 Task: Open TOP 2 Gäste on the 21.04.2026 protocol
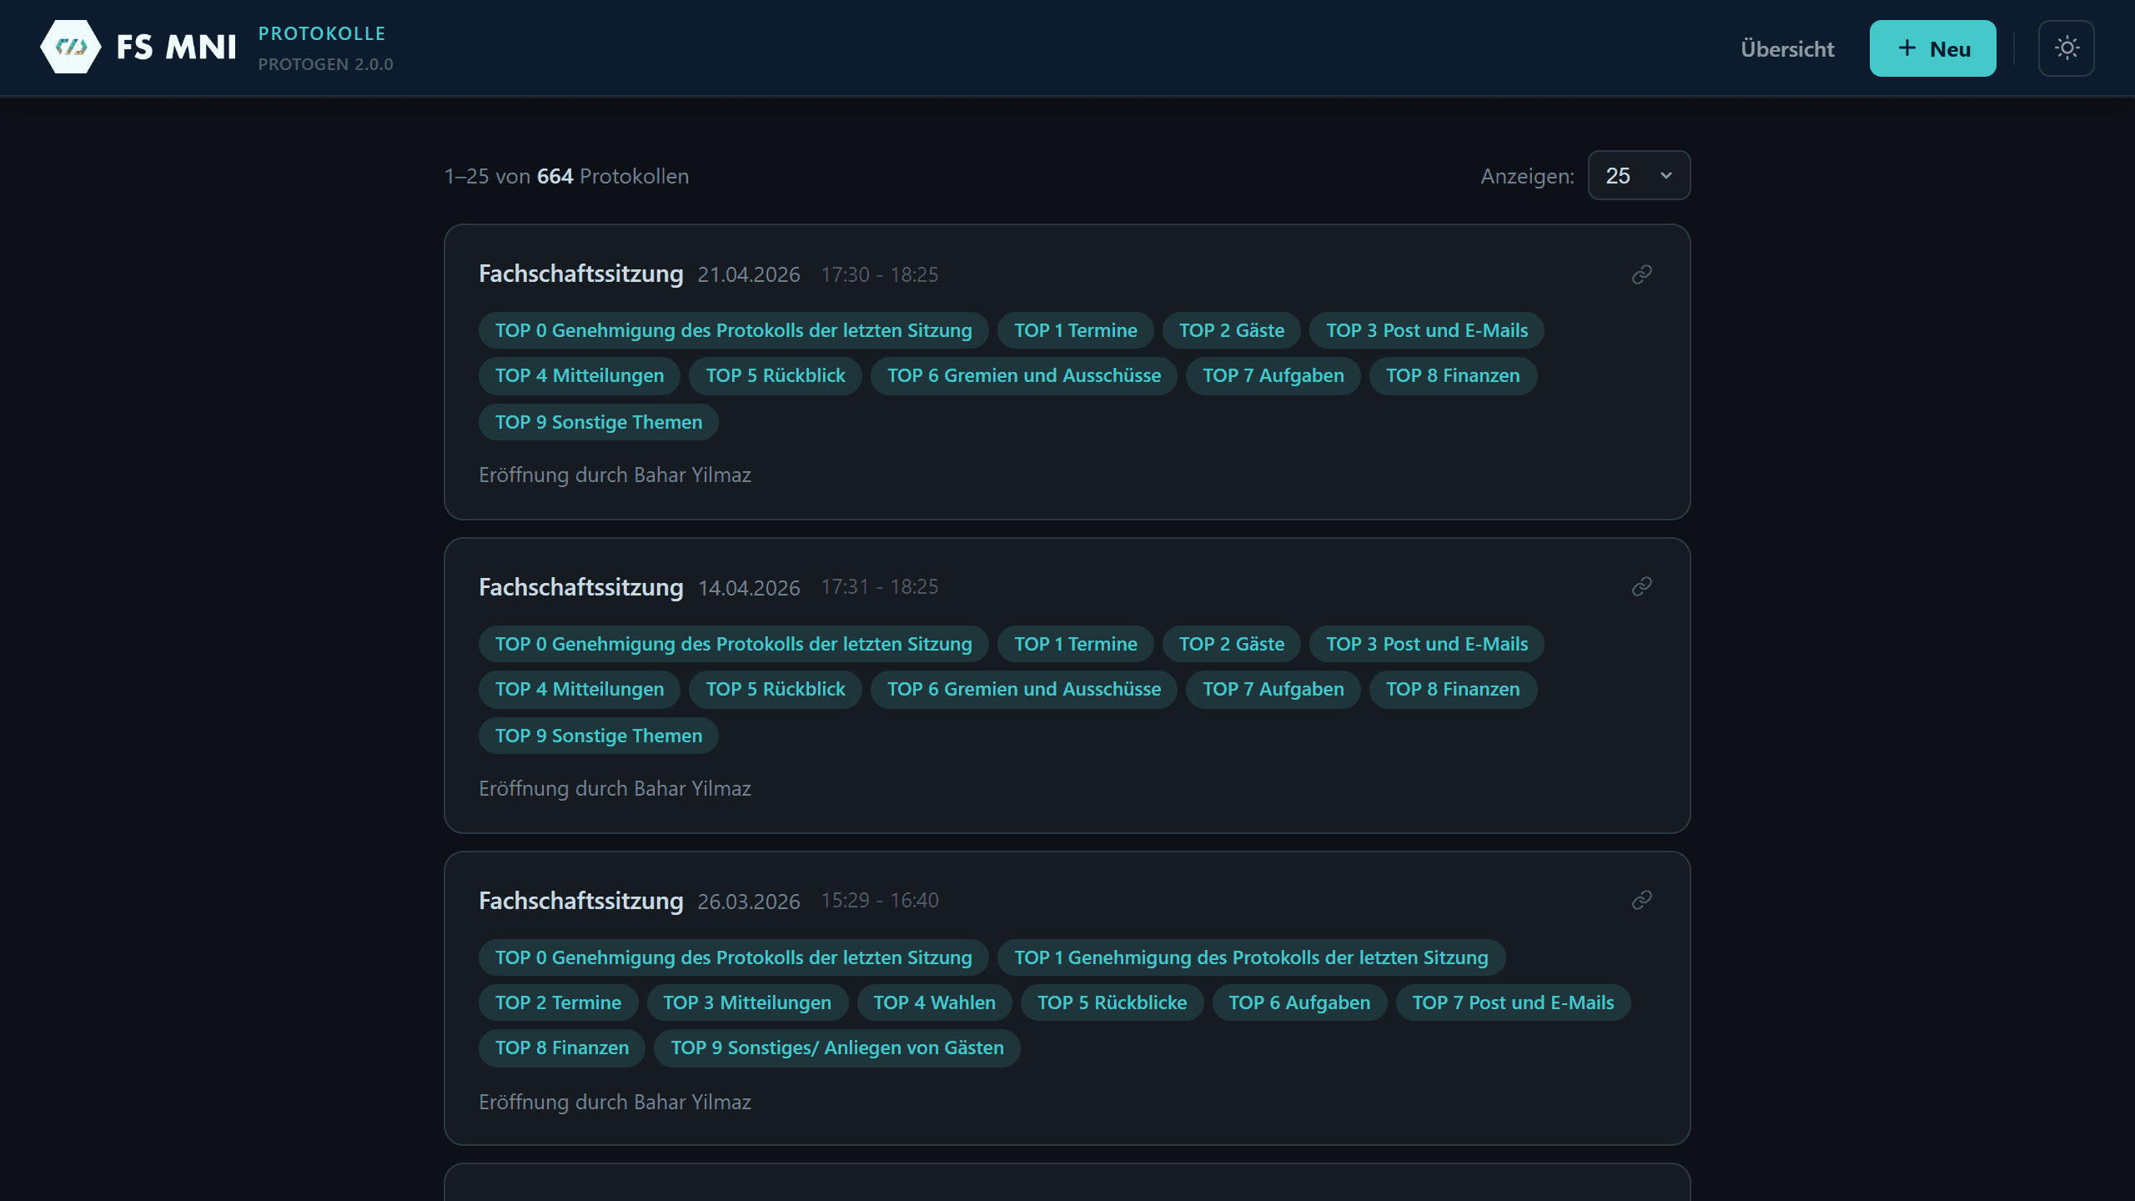1232,330
